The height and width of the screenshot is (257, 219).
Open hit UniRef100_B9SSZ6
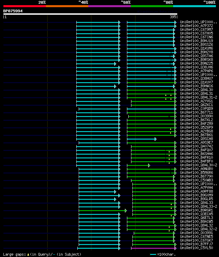click(196, 45)
